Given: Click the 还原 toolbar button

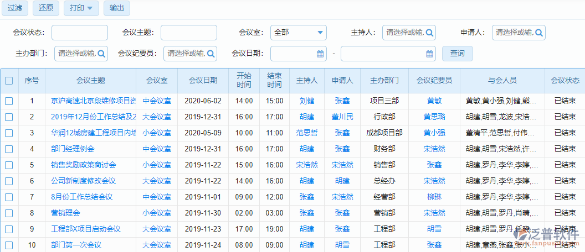Looking at the screenshot, I should (x=47, y=8).
